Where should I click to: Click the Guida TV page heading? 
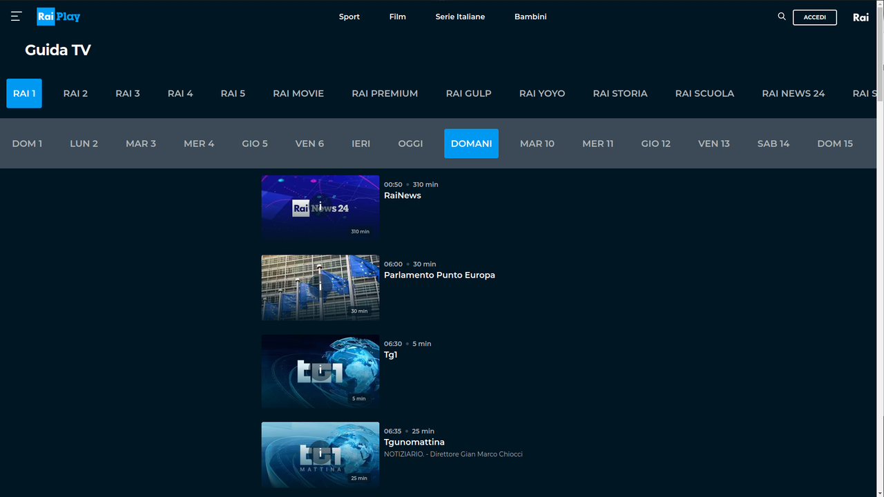58,50
